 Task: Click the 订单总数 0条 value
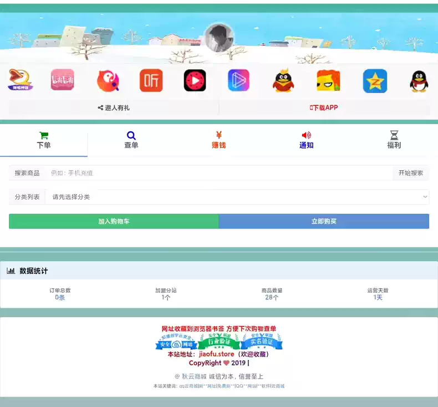tap(60, 298)
